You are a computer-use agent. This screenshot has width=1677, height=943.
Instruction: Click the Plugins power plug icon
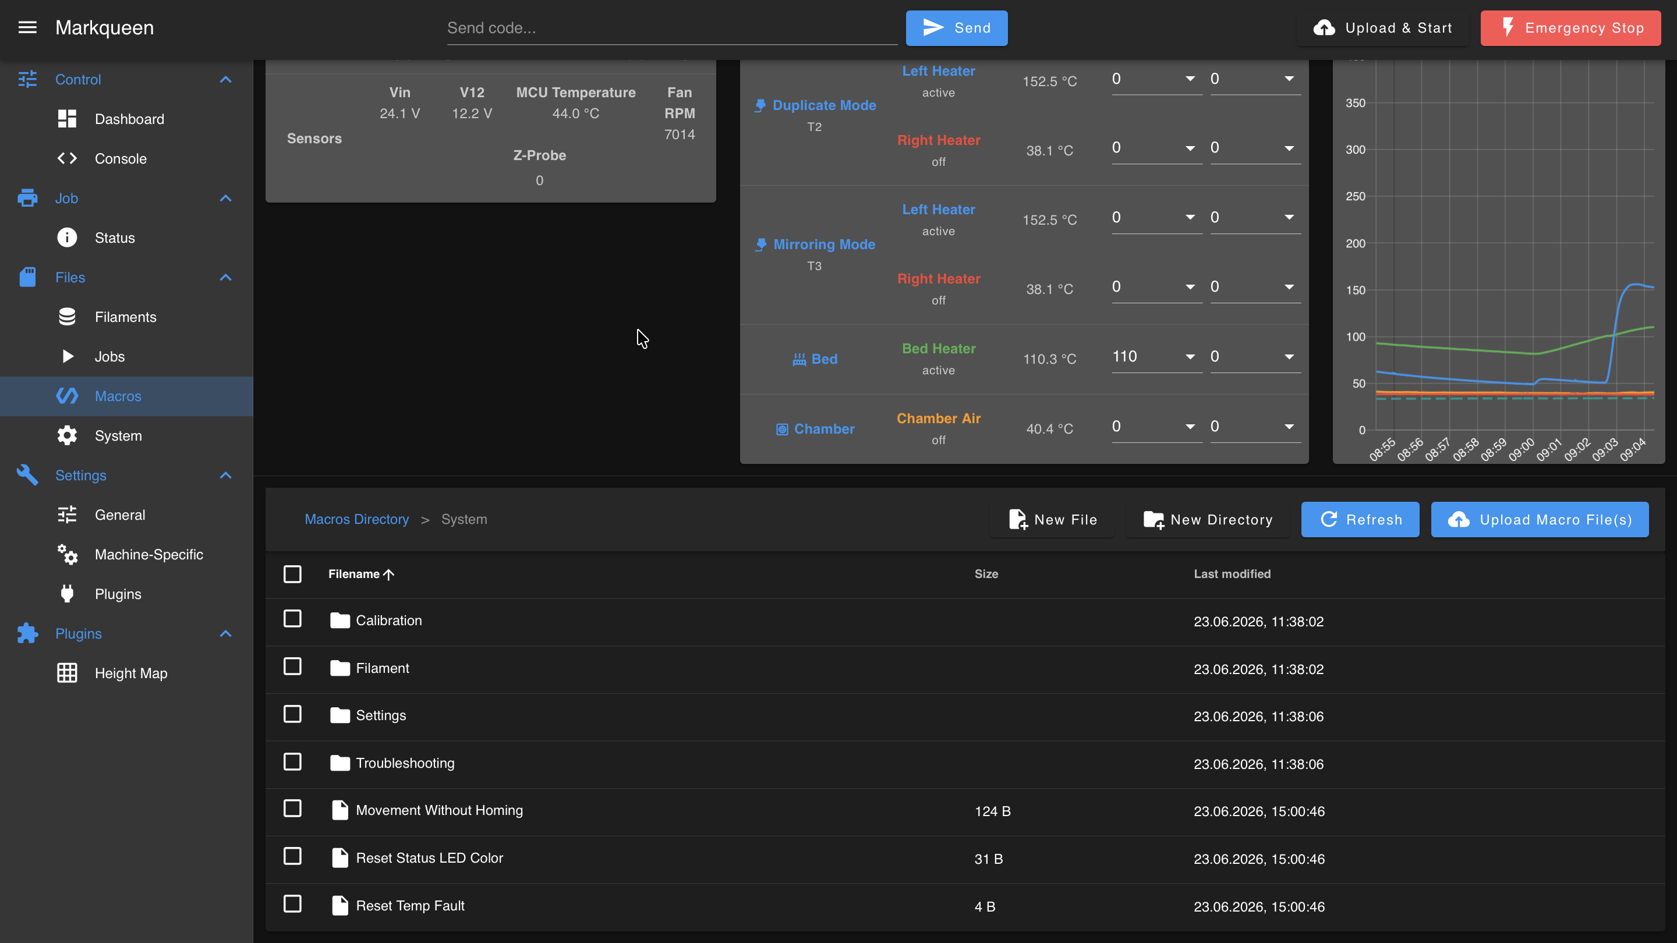pos(67,594)
